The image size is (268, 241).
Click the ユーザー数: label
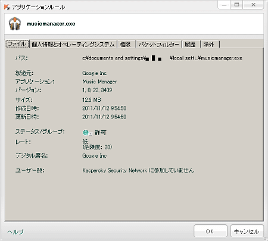tap(30, 170)
